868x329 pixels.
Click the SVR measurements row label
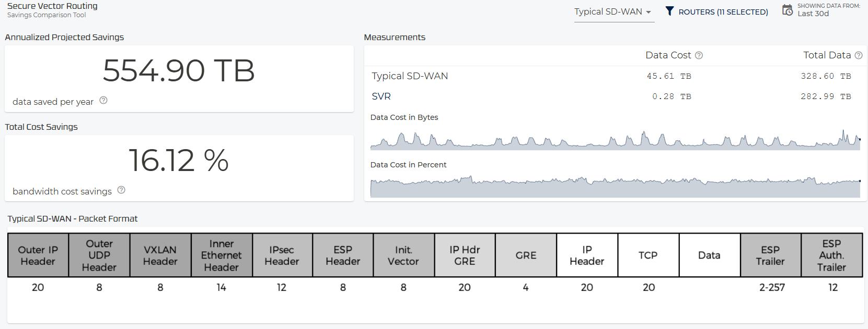(x=381, y=96)
